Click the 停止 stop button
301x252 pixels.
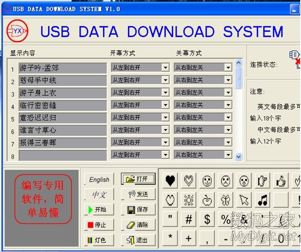click(99, 225)
